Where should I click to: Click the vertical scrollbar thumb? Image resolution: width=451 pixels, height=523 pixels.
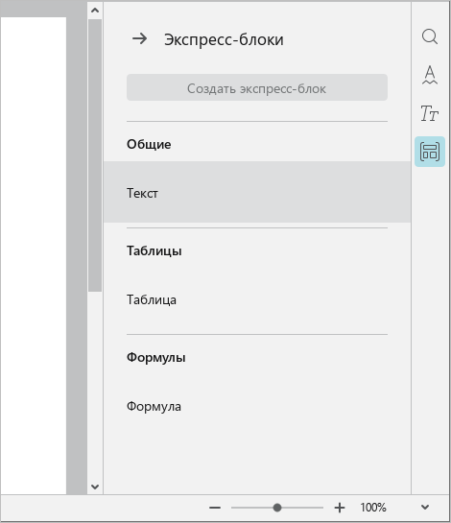[95, 155]
